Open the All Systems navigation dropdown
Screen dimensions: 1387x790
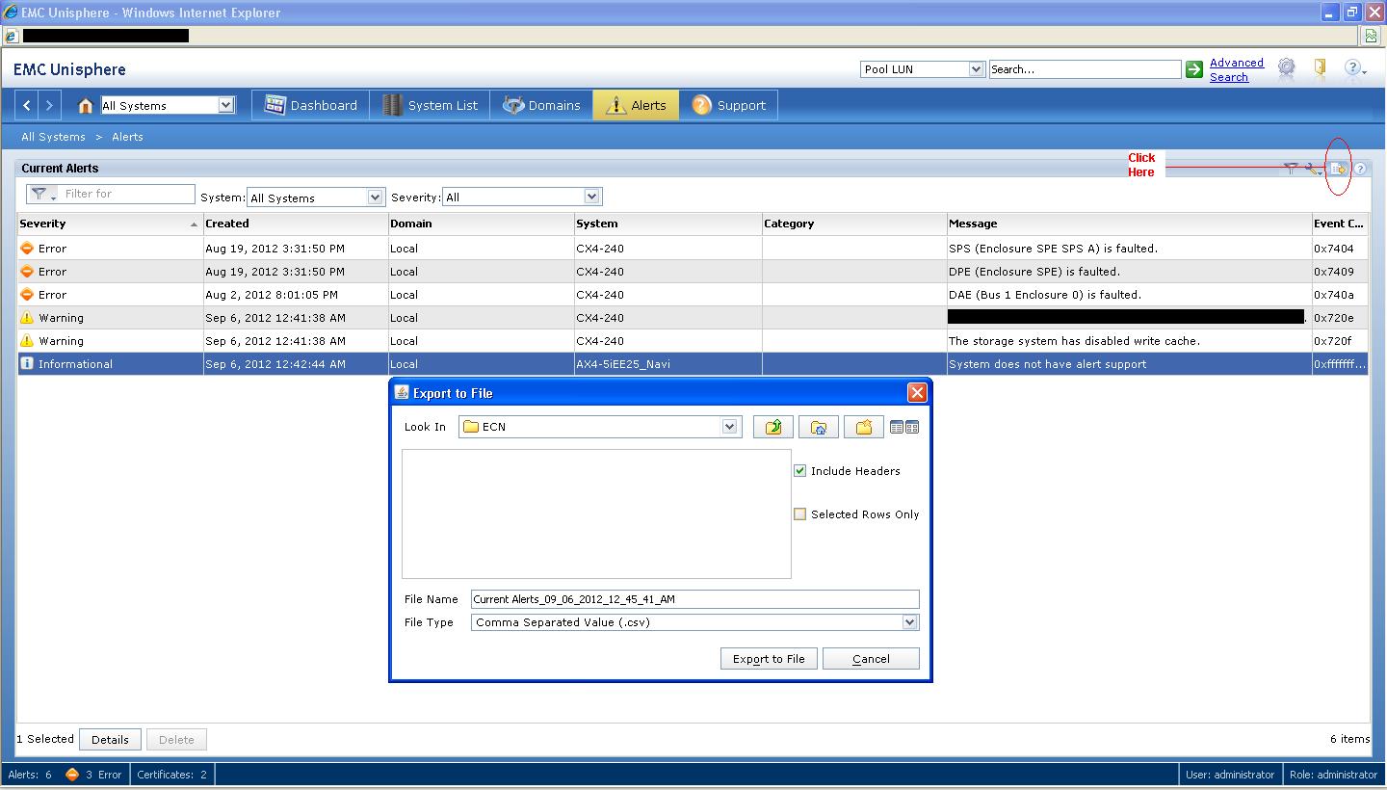(226, 105)
